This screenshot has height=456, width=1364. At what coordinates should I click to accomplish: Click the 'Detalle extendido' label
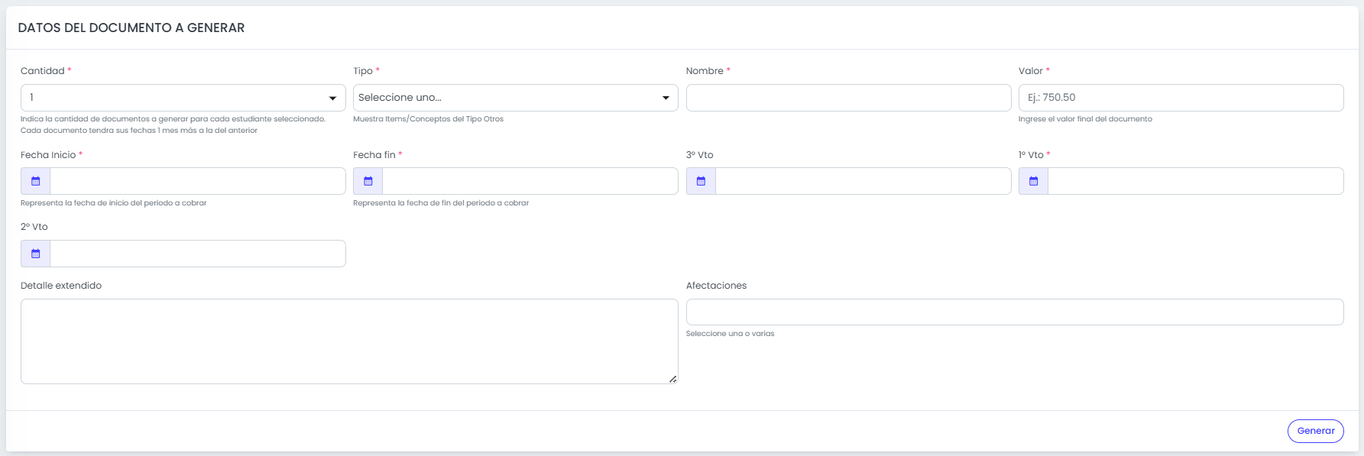click(x=61, y=286)
